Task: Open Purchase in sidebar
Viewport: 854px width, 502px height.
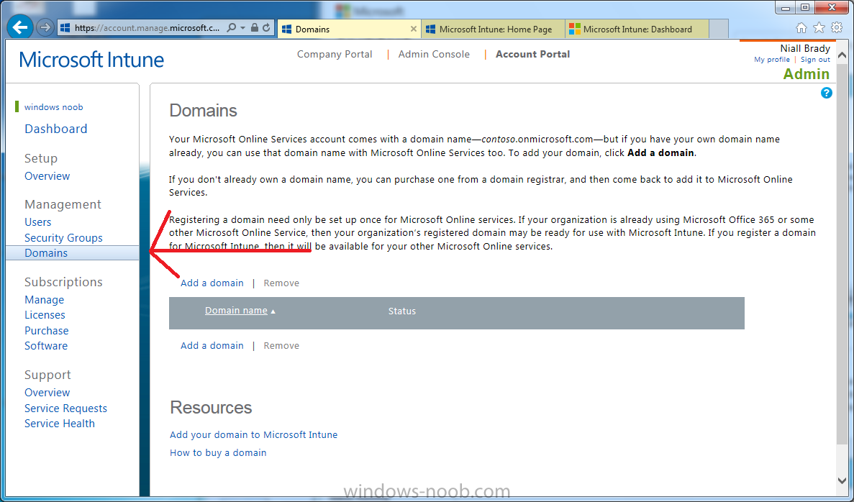Action: click(x=46, y=331)
